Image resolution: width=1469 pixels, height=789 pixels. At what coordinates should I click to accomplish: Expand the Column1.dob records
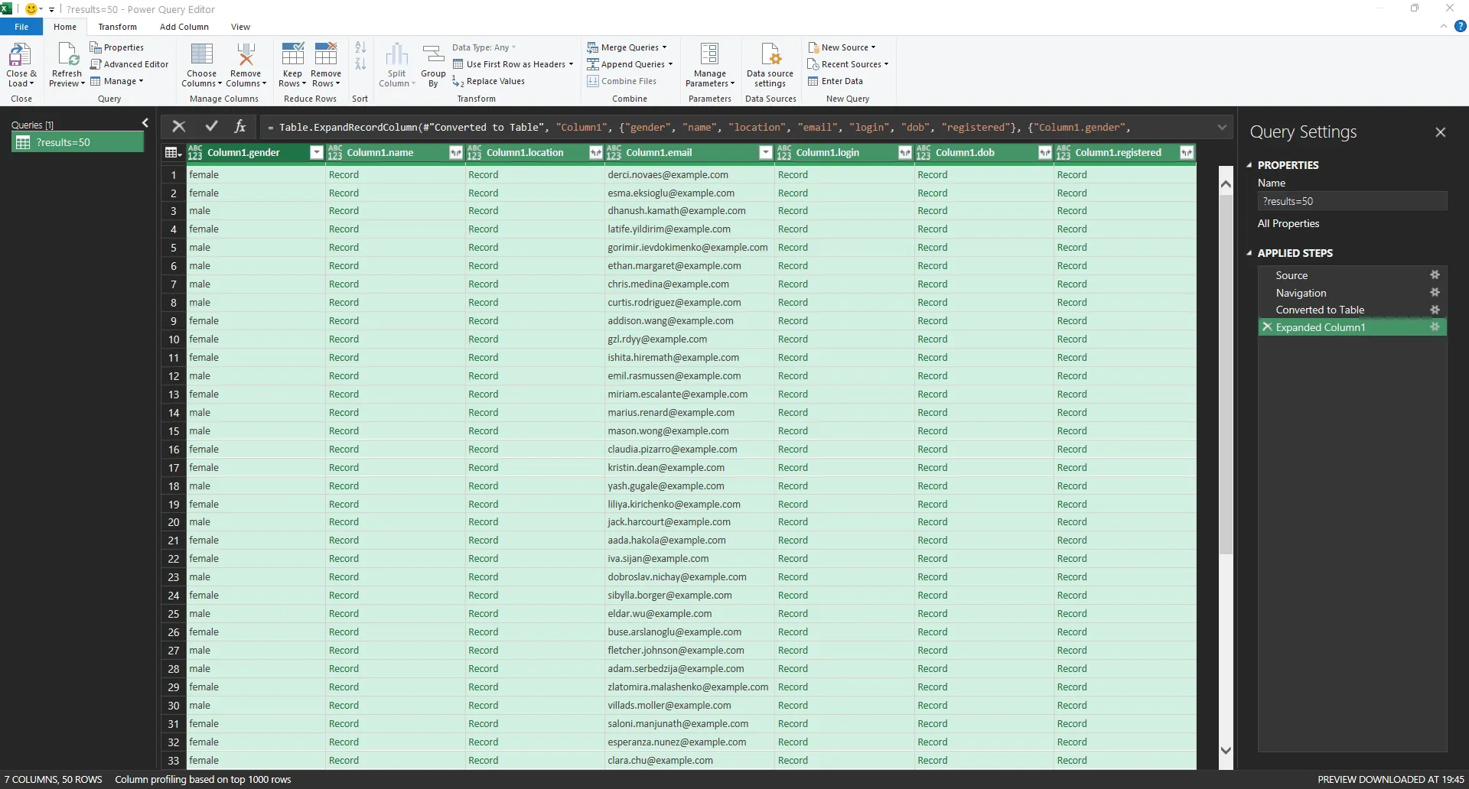(1044, 153)
